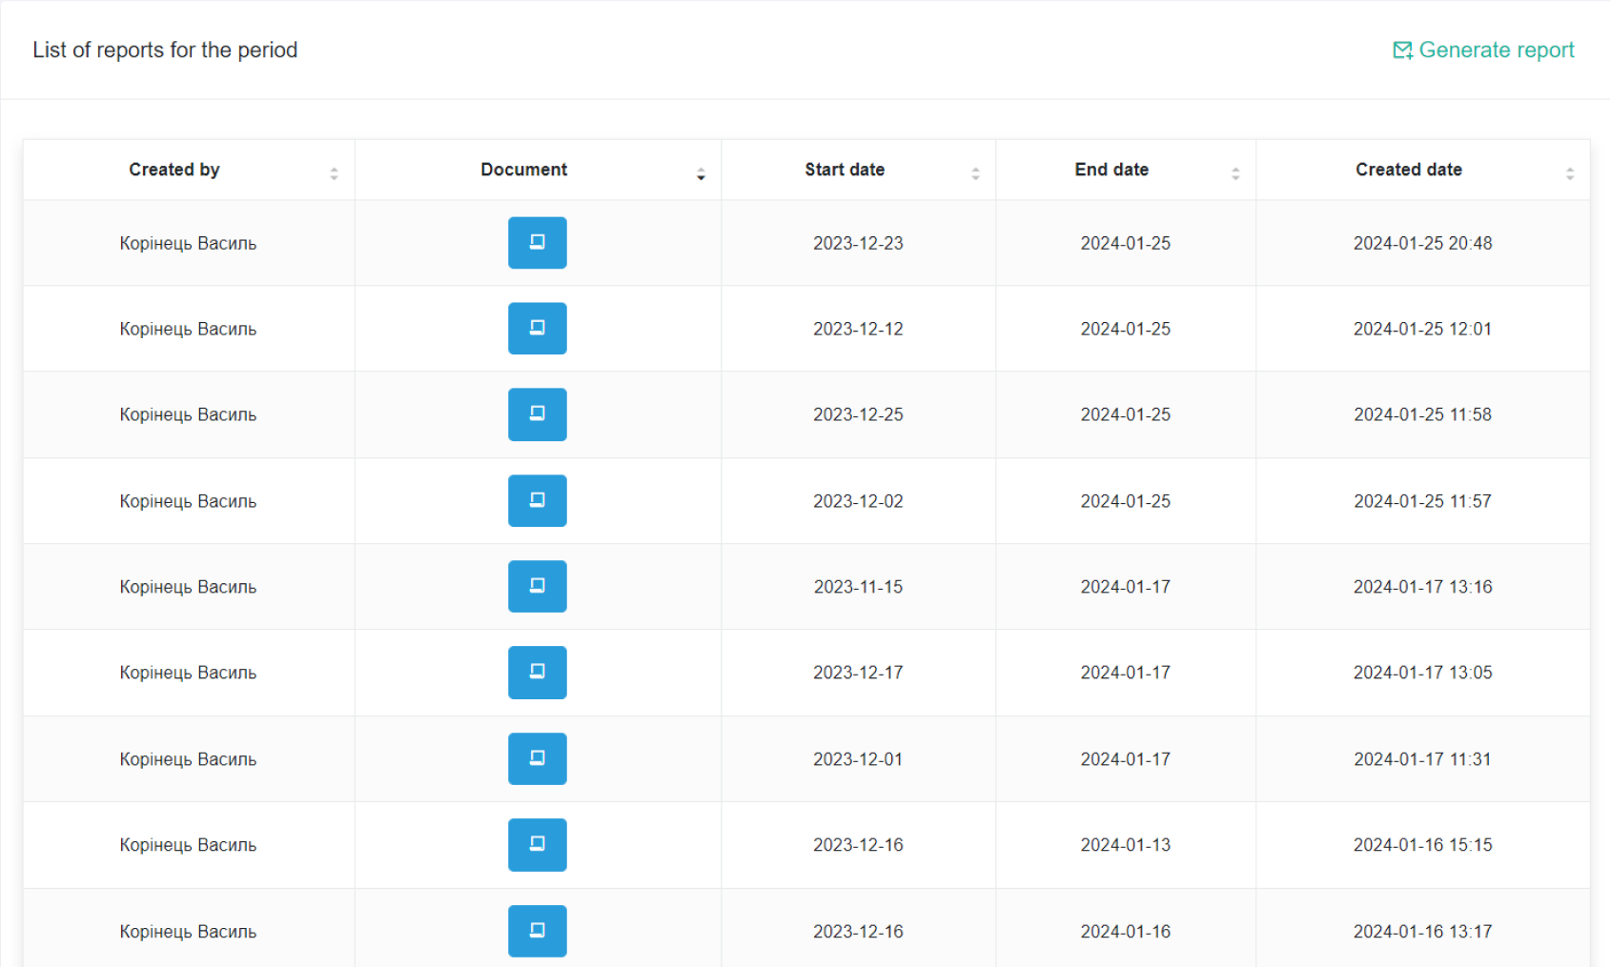Open document for report starting 2023-12-17
Image resolution: width=1610 pixels, height=967 pixels.
point(537,673)
